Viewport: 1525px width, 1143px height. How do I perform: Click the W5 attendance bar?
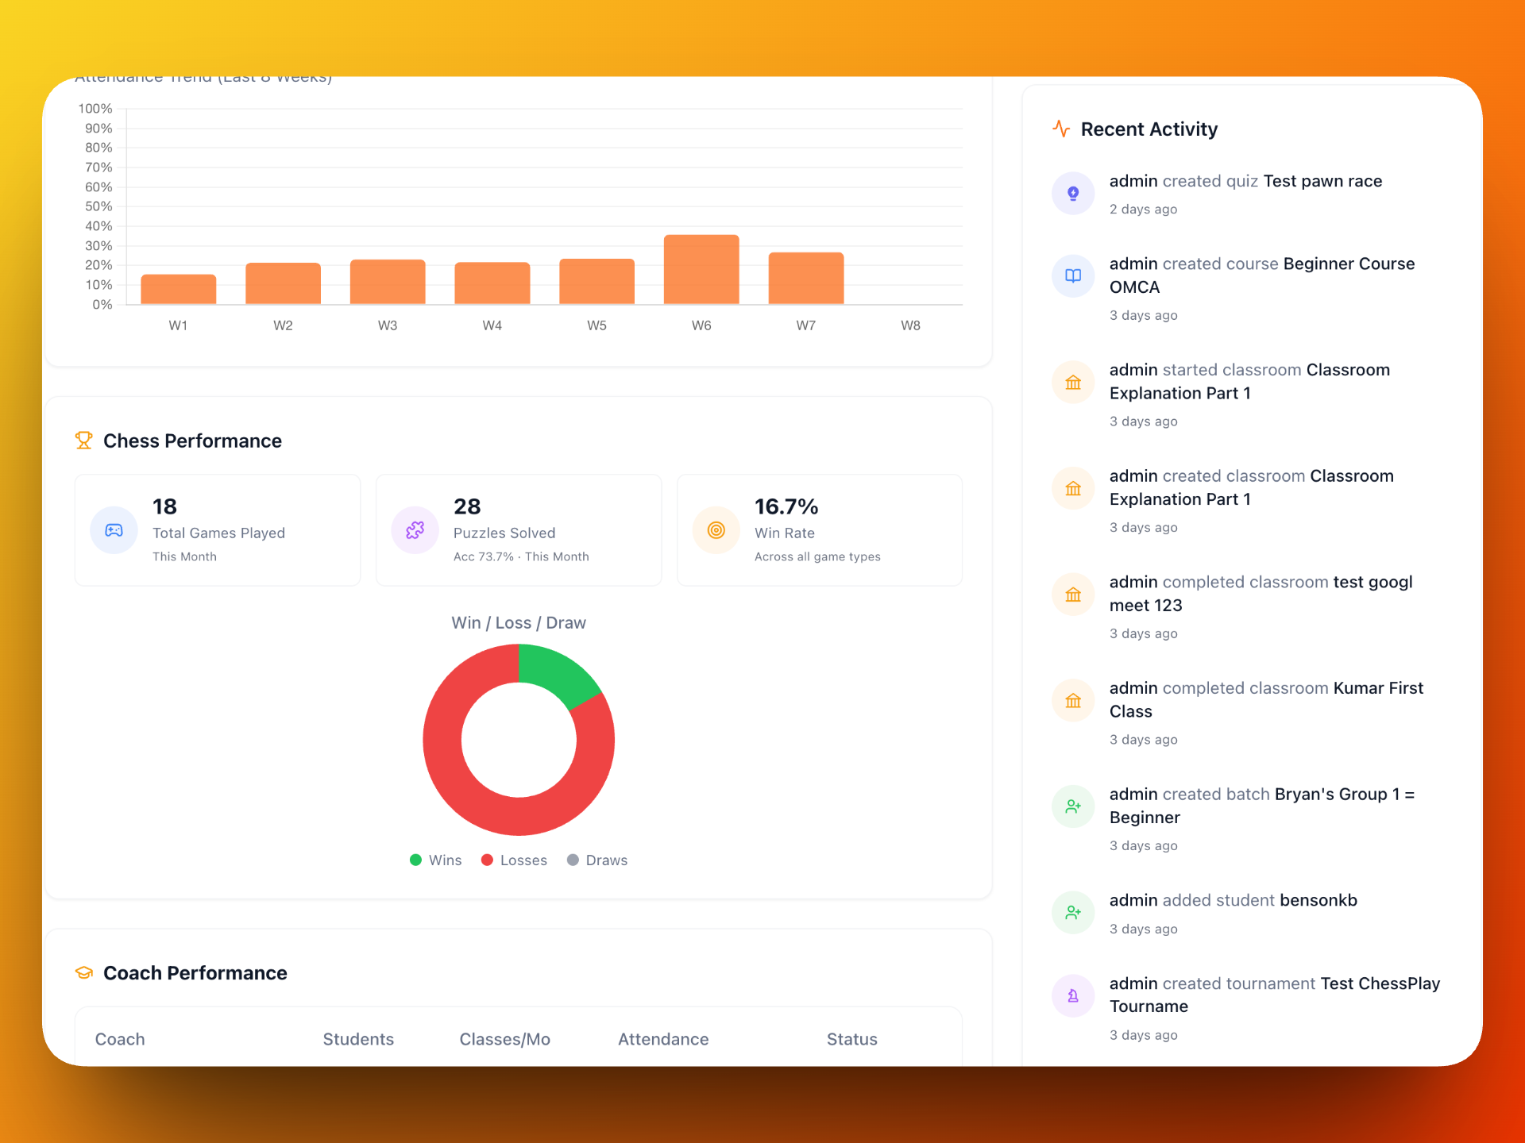click(x=596, y=282)
